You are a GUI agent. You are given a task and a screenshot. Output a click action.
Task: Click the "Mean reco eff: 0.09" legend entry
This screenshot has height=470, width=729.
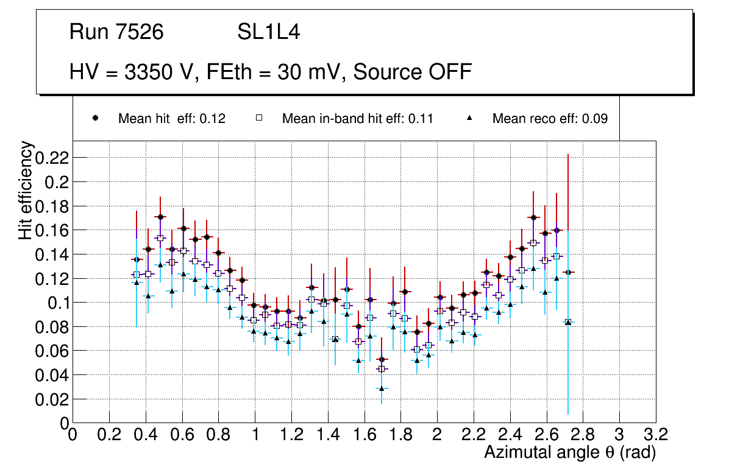pyautogui.click(x=550, y=119)
